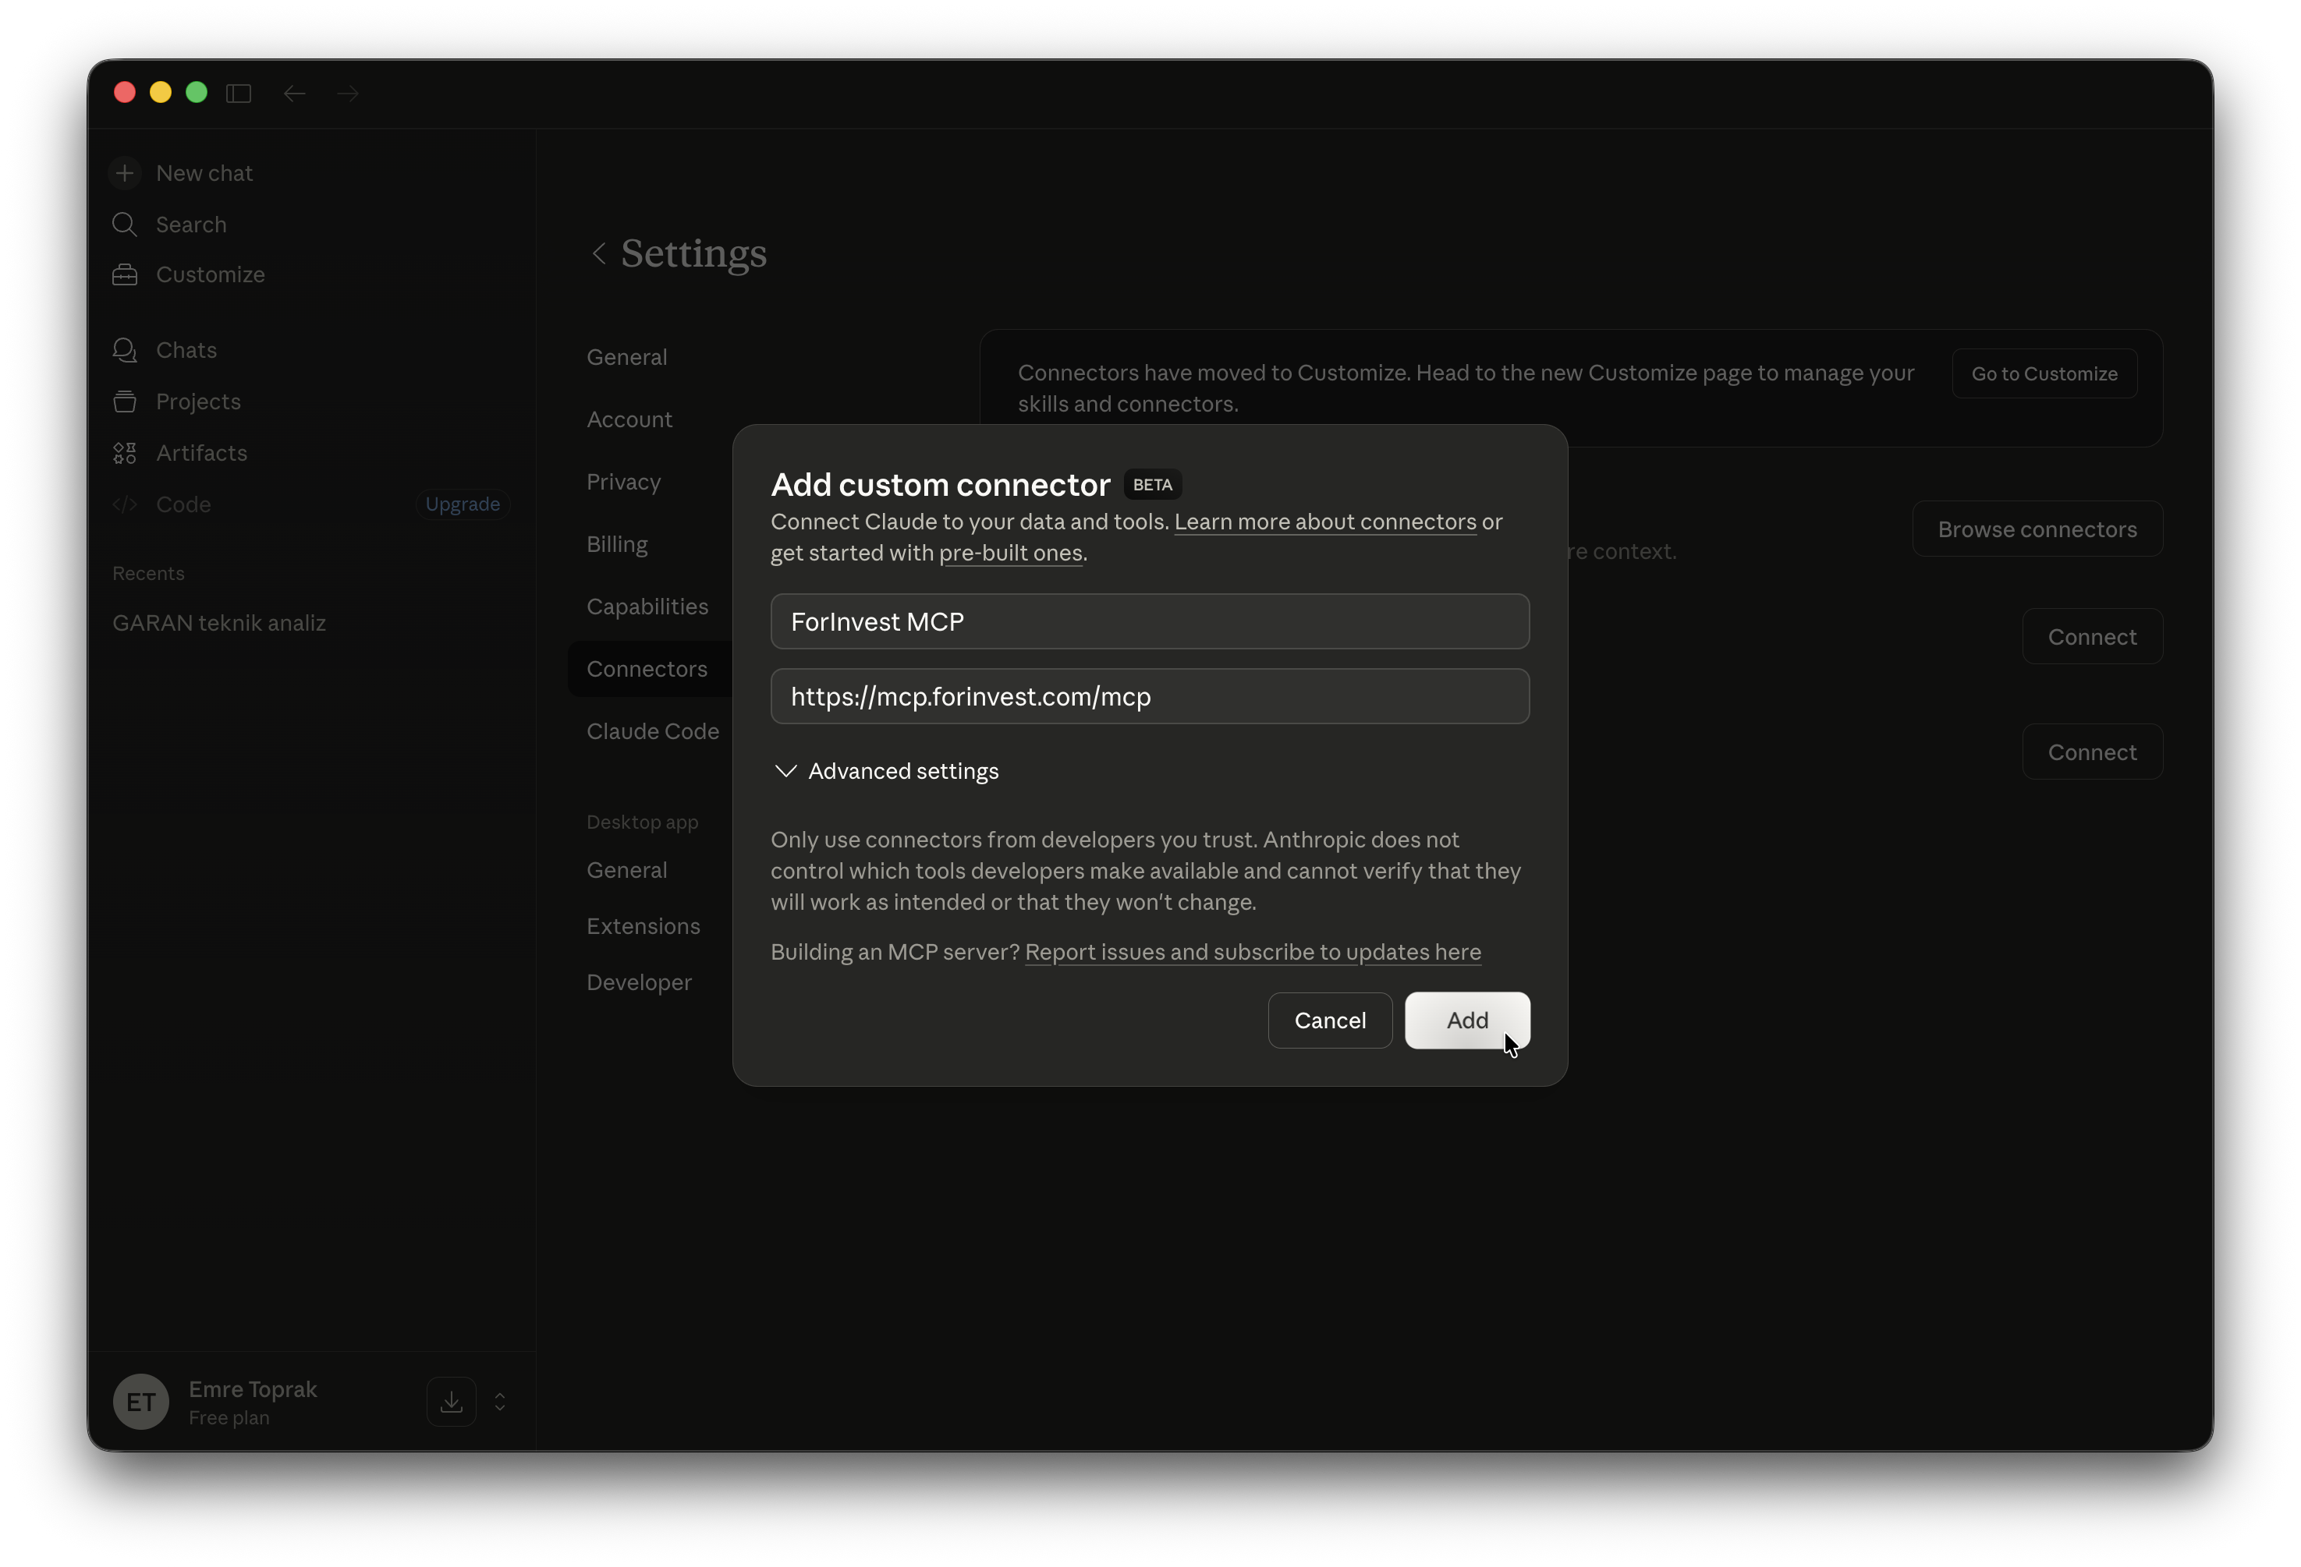
Task: Open Projects in the sidebar
Action: pos(176,402)
